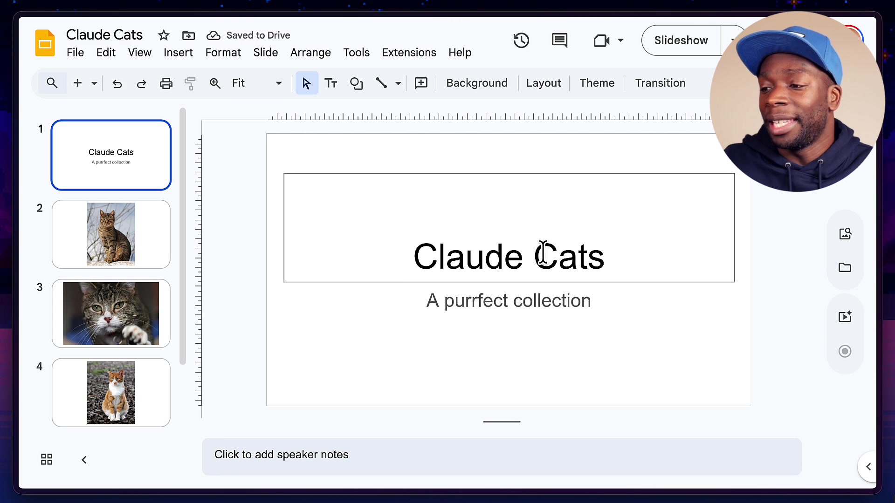The height and width of the screenshot is (503, 895).
Task: Start a screen recording from sidebar
Action: pos(845,351)
